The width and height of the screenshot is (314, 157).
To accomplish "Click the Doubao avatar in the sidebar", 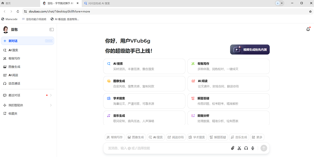I will (6, 30).
